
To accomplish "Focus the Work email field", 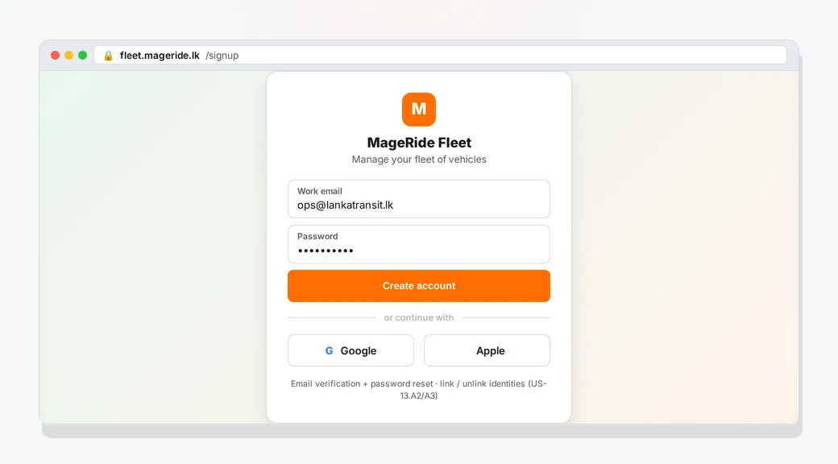I will (x=418, y=199).
